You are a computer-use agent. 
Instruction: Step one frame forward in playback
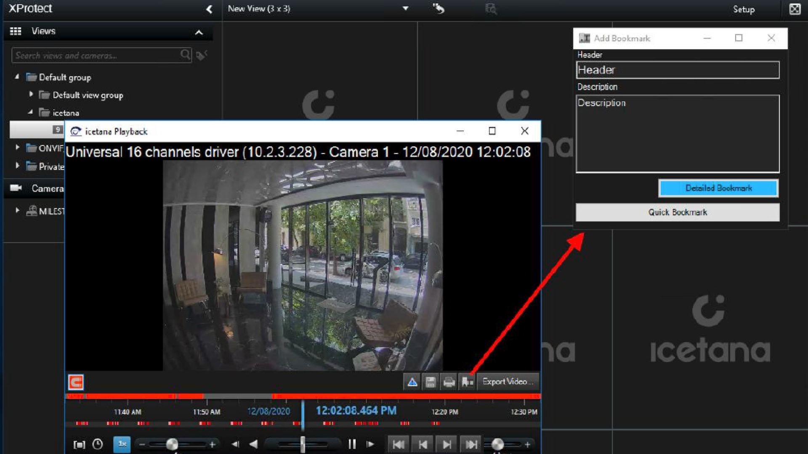point(370,444)
